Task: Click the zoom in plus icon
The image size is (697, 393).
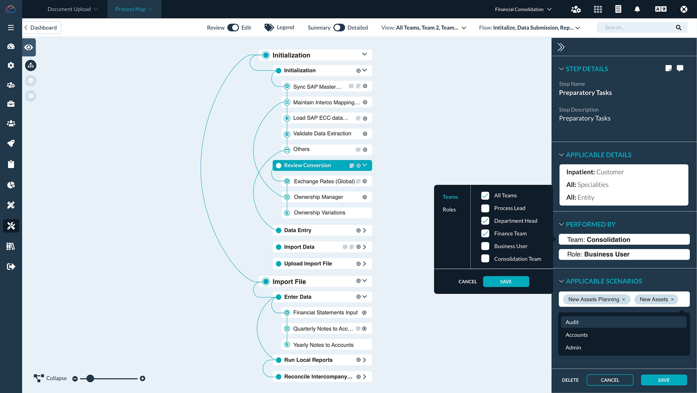Action: click(x=143, y=379)
